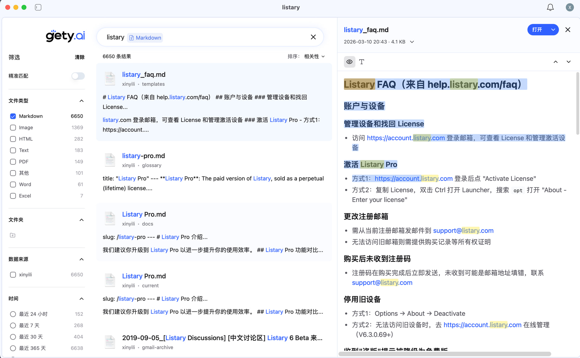Switch to plain text view icon
Screen dimensions: 580x358
362,62
